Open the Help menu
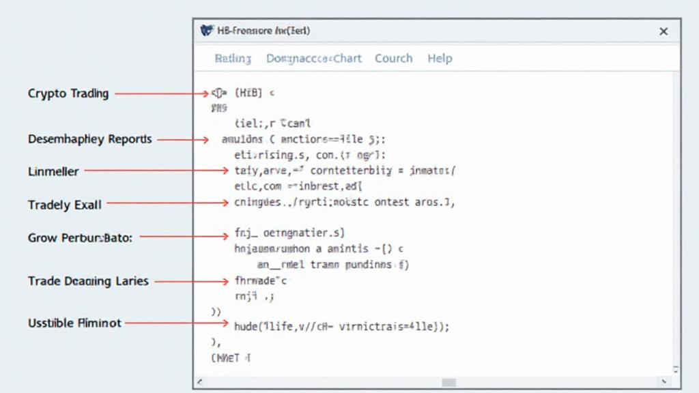Image resolution: width=699 pixels, height=393 pixels. 440,59
